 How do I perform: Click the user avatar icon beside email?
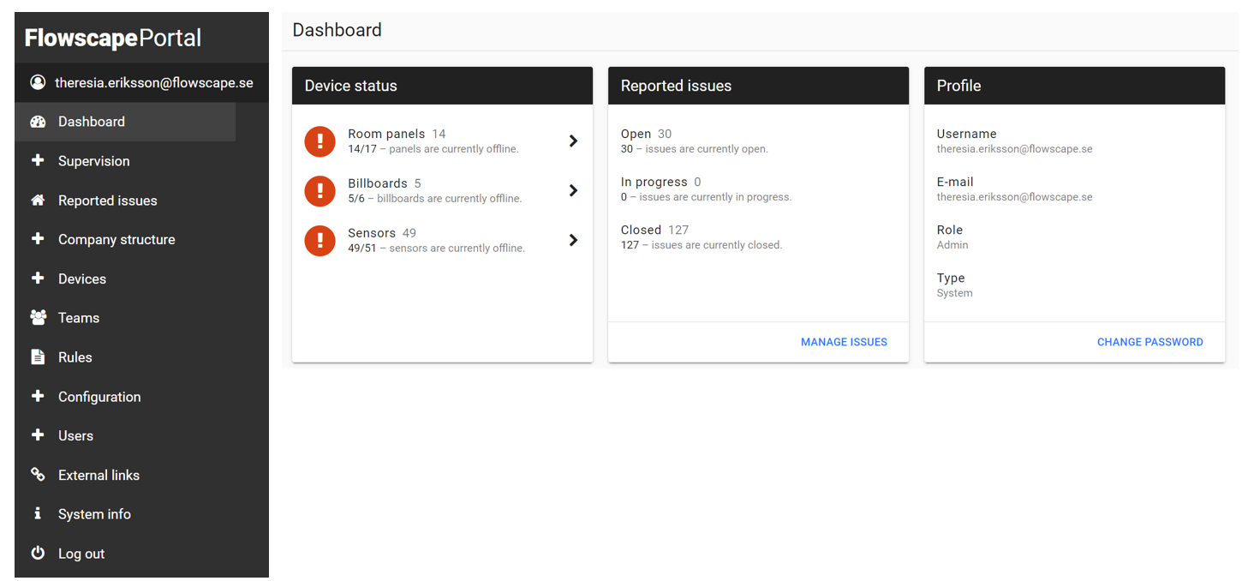(38, 82)
